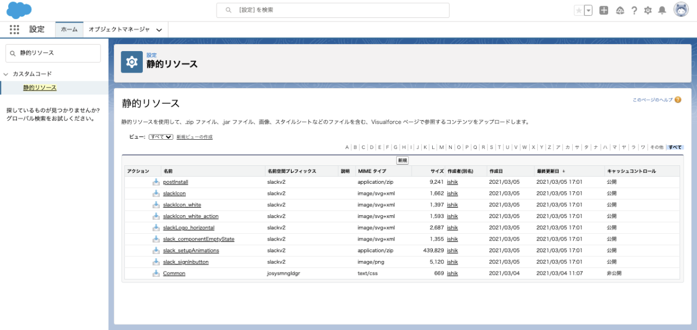Image resolution: width=697 pixels, height=330 pixels.
Task: Open the このページのヘルプ link
Action: 652,100
